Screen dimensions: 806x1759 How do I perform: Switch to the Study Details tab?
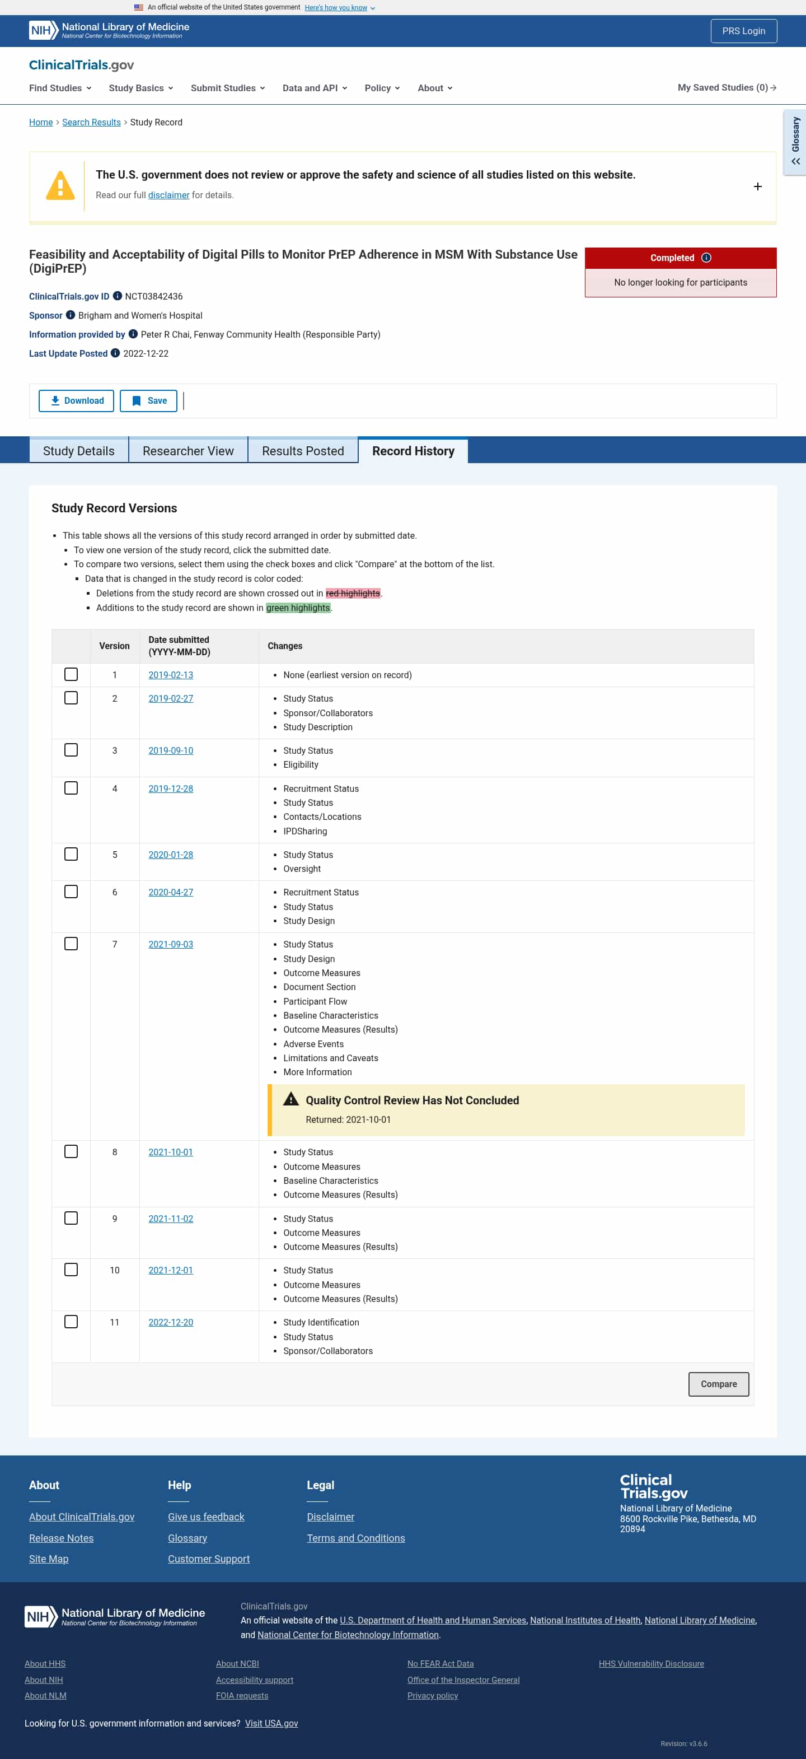[x=78, y=451]
